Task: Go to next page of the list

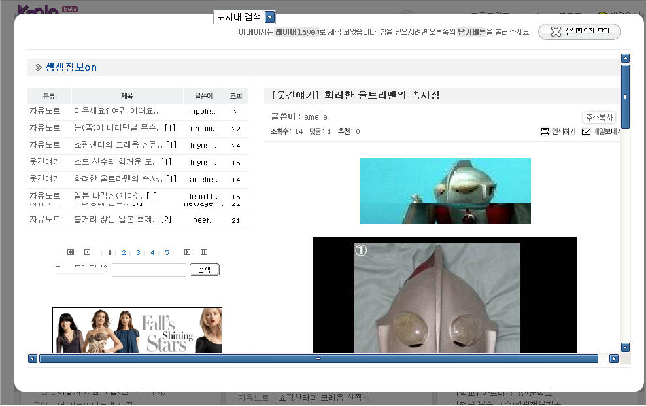Action: (x=187, y=252)
